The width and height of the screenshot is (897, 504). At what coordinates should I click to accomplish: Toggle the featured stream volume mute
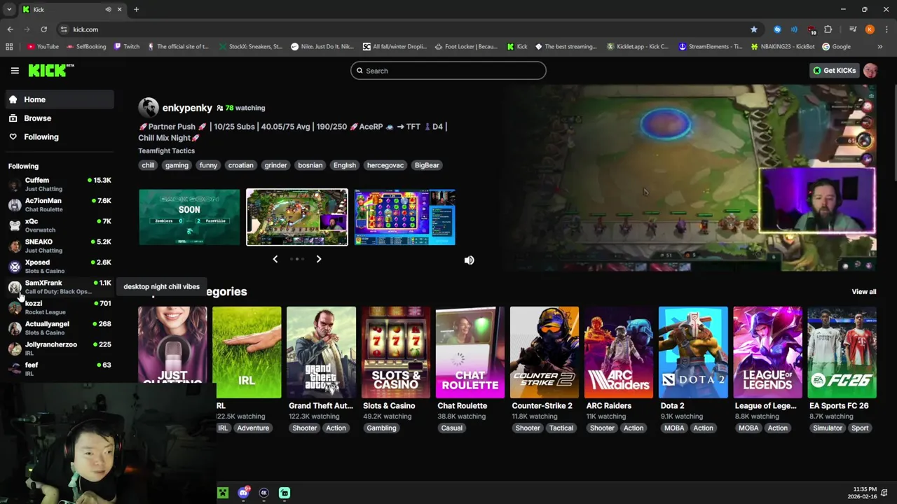point(469,260)
